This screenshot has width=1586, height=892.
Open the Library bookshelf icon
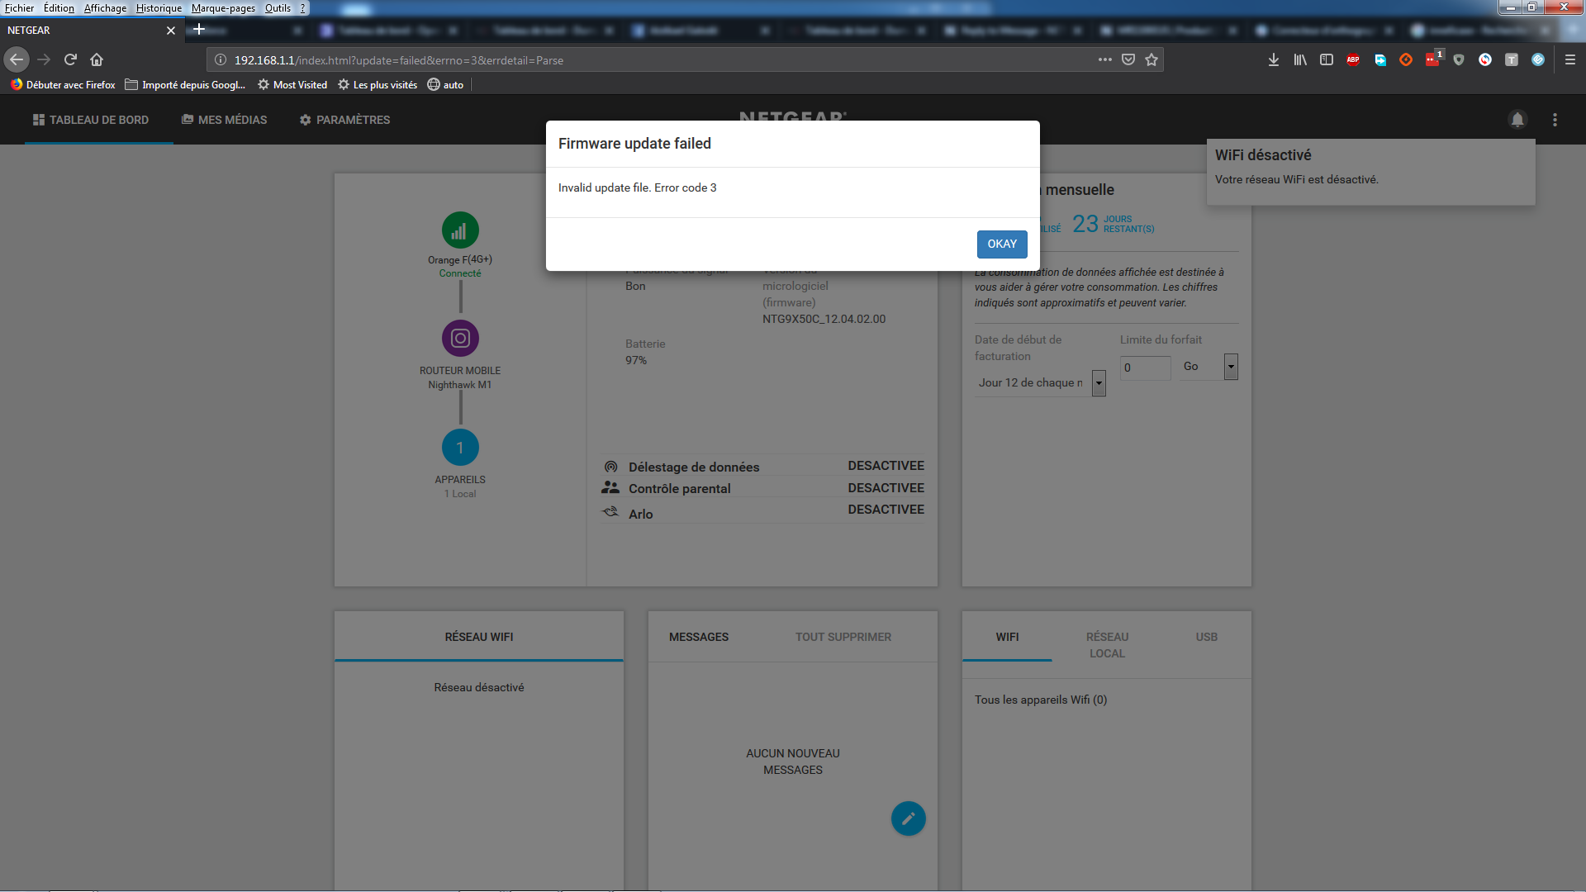1300,59
